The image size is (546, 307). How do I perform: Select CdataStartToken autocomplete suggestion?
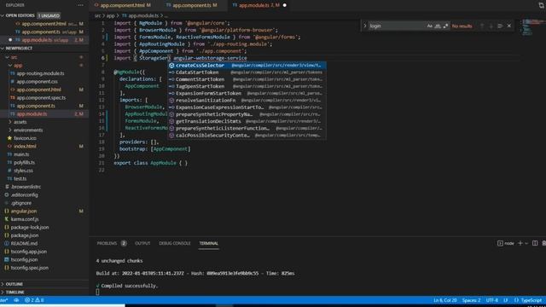click(247, 72)
